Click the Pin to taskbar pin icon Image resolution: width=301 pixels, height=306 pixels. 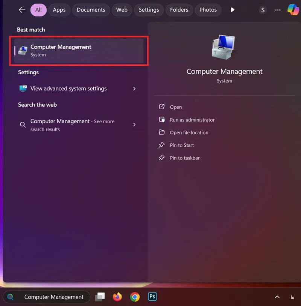point(161,157)
